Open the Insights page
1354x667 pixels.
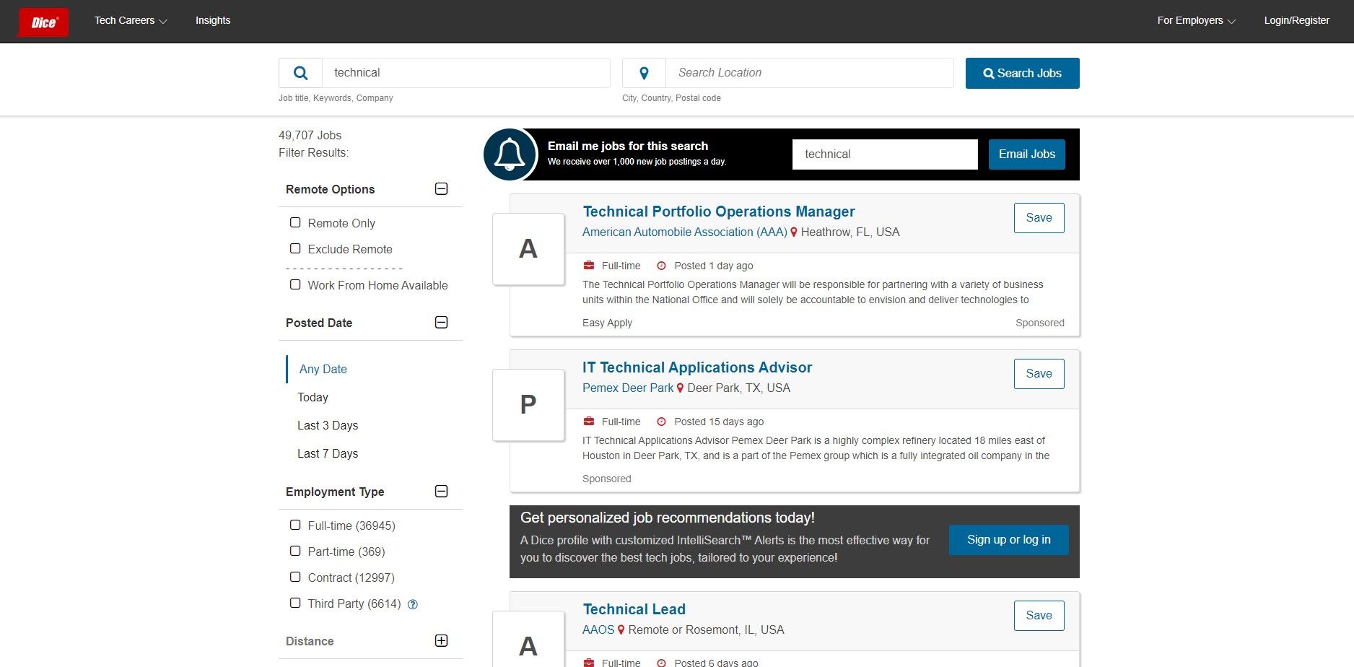pos(213,20)
